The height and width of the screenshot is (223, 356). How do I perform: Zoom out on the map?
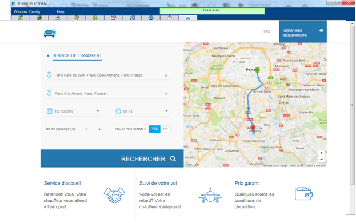pyautogui.click(x=321, y=159)
